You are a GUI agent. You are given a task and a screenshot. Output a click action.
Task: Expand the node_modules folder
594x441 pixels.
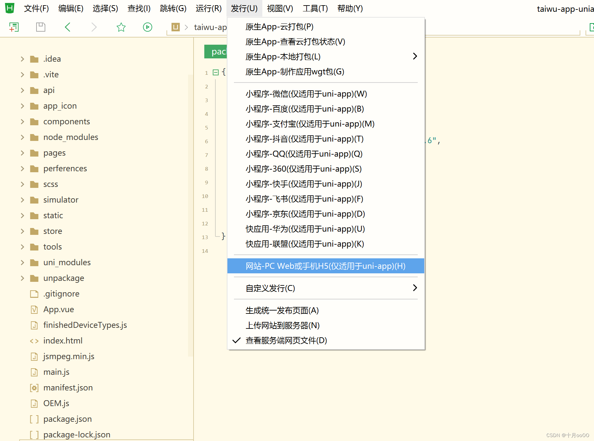pos(22,137)
